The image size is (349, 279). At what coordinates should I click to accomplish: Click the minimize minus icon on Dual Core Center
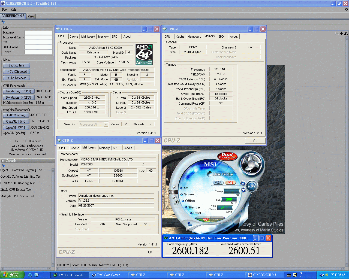coord(174,187)
